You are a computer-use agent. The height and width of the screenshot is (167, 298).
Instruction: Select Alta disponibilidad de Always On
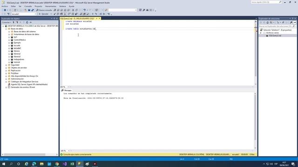point(25,76)
